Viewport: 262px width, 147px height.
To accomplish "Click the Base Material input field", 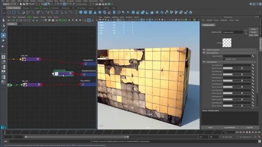I will tap(237, 56).
